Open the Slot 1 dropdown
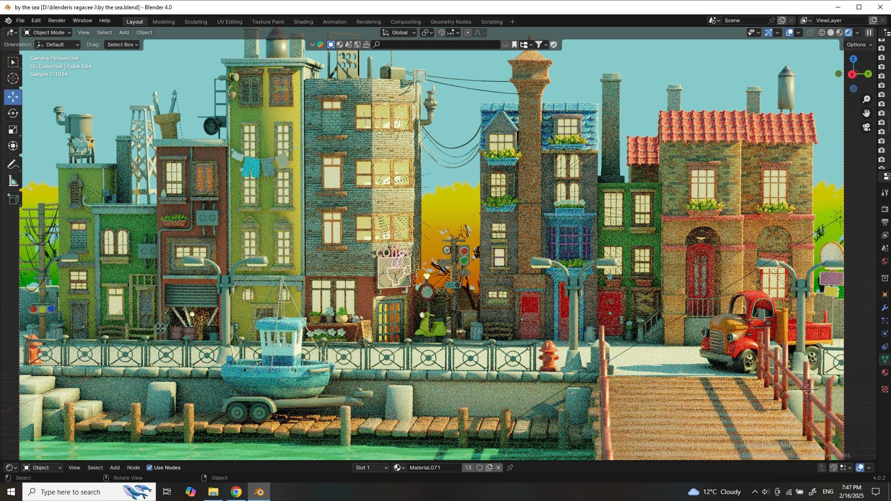This screenshot has height=501, width=891. (x=371, y=468)
